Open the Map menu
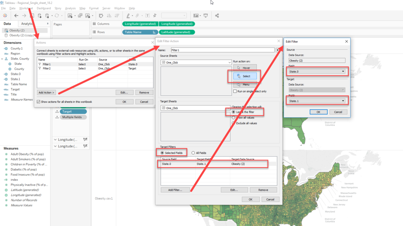The height and width of the screenshot is (226, 403). coord(82,8)
